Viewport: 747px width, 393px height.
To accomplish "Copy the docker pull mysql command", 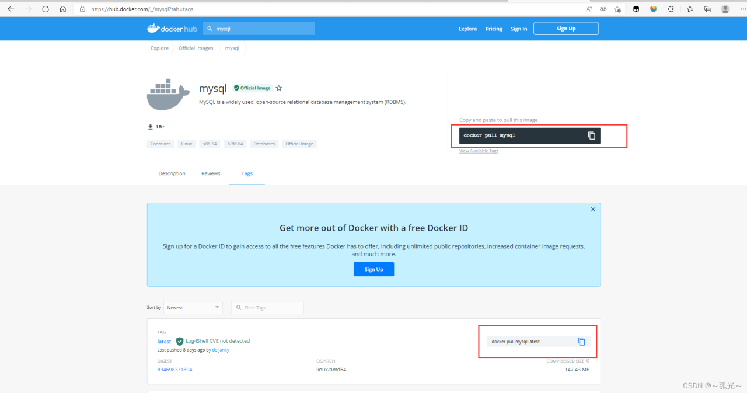I will click(591, 135).
